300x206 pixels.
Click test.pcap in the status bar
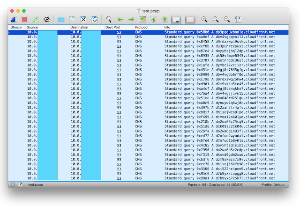(36, 184)
